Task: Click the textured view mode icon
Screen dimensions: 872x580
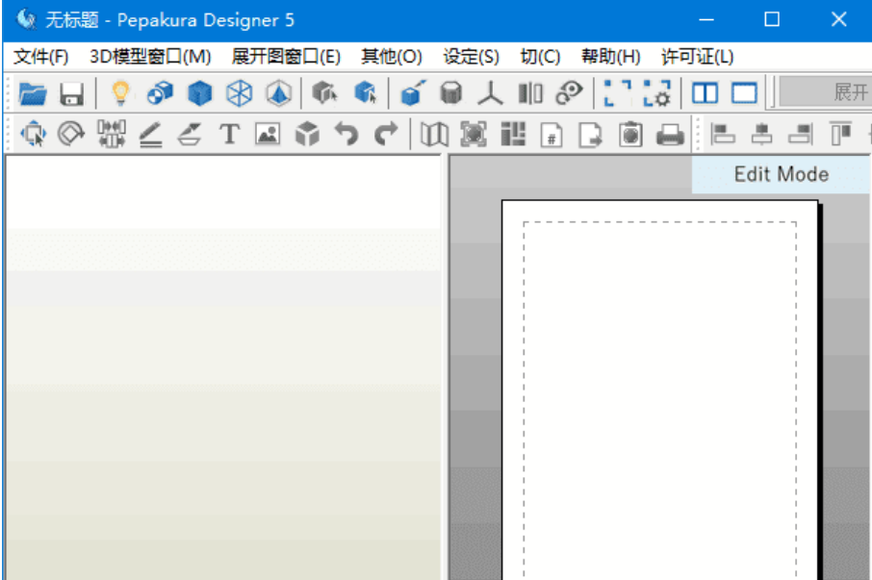Action: pos(159,94)
